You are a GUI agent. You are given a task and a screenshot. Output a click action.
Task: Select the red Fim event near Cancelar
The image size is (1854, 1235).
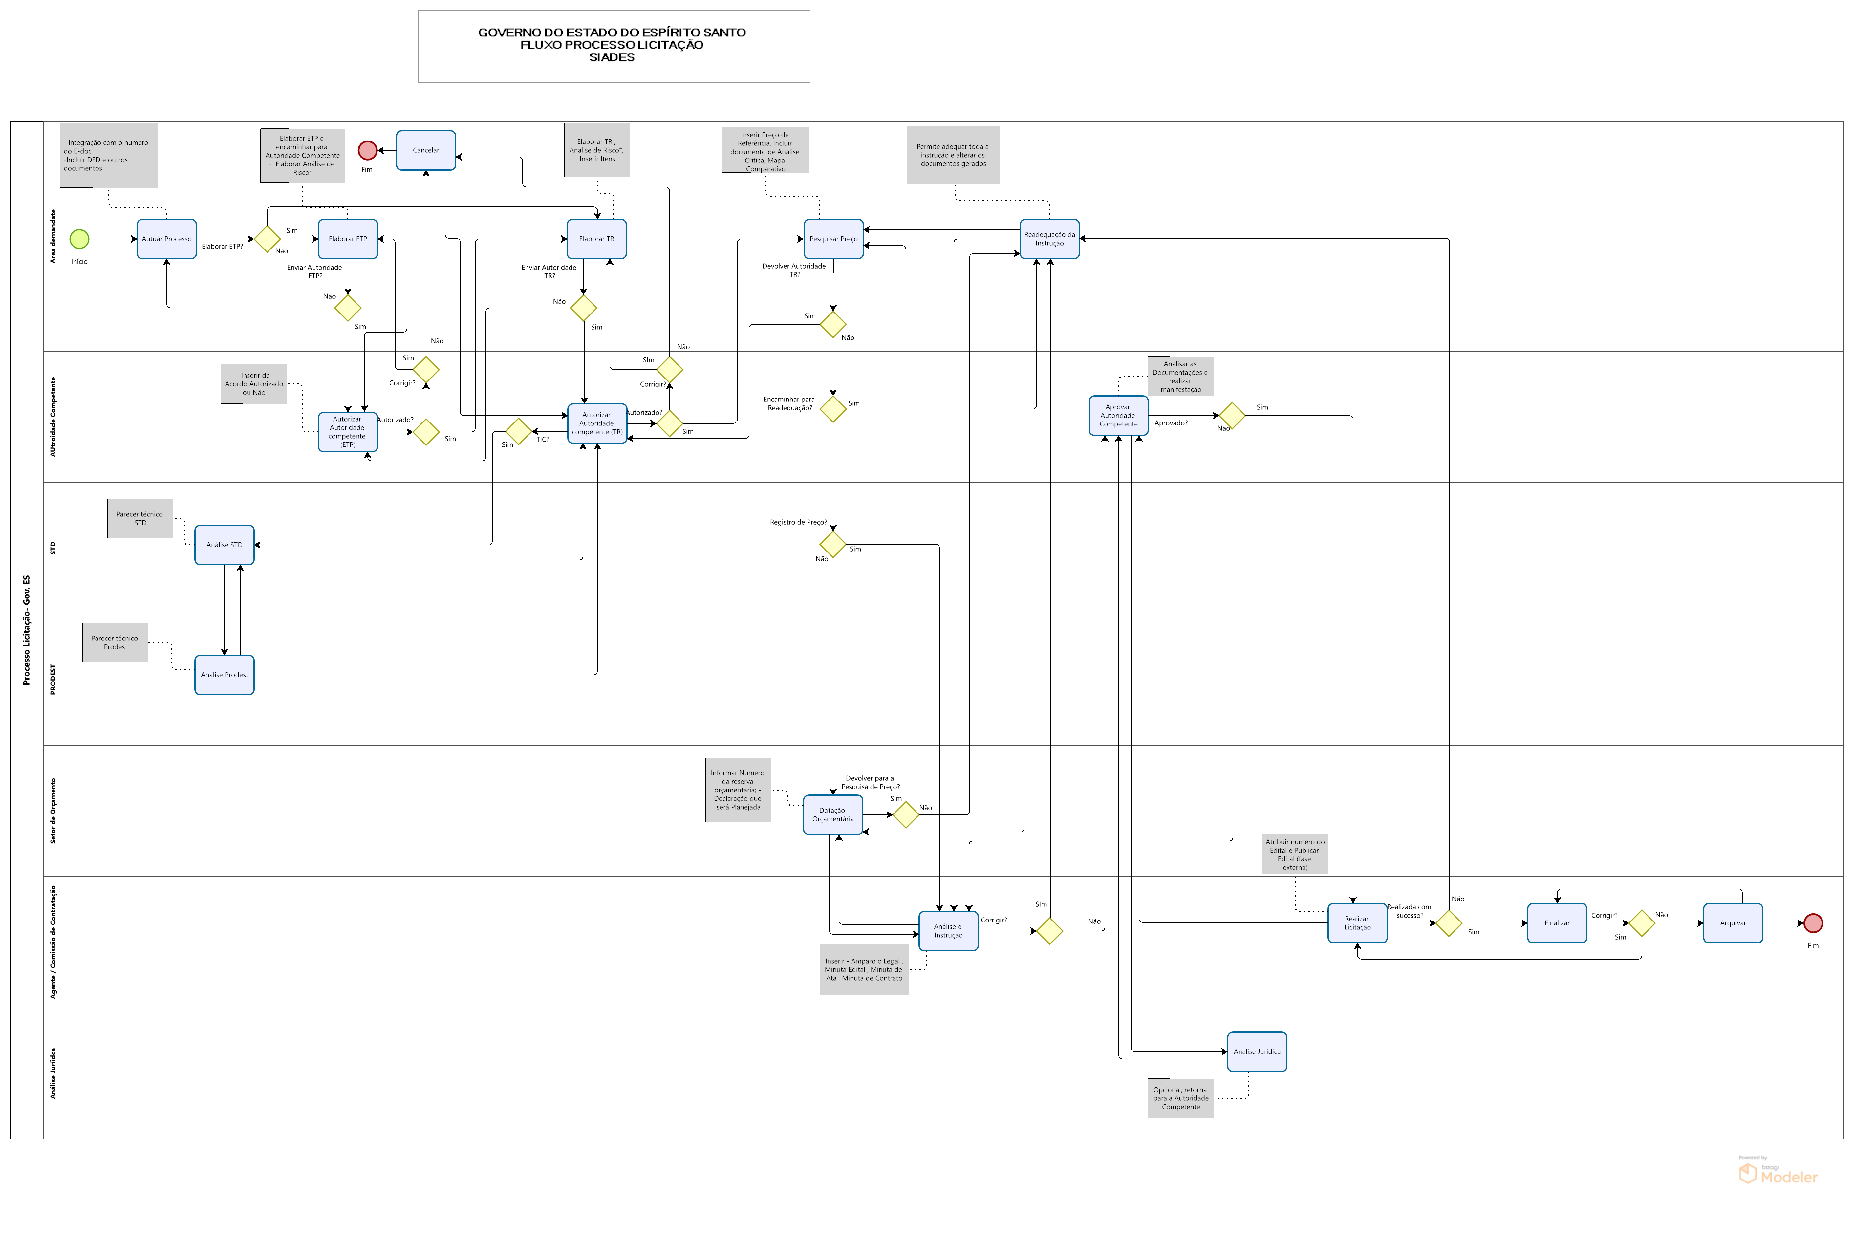pyautogui.click(x=367, y=150)
